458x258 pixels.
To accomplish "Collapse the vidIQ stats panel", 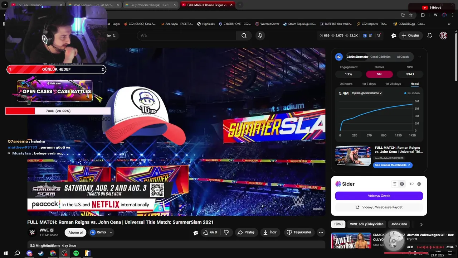I will [x=420, y=57].
